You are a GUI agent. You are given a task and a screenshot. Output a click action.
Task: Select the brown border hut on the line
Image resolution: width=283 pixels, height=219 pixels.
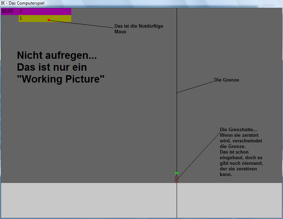click(177, 179)
